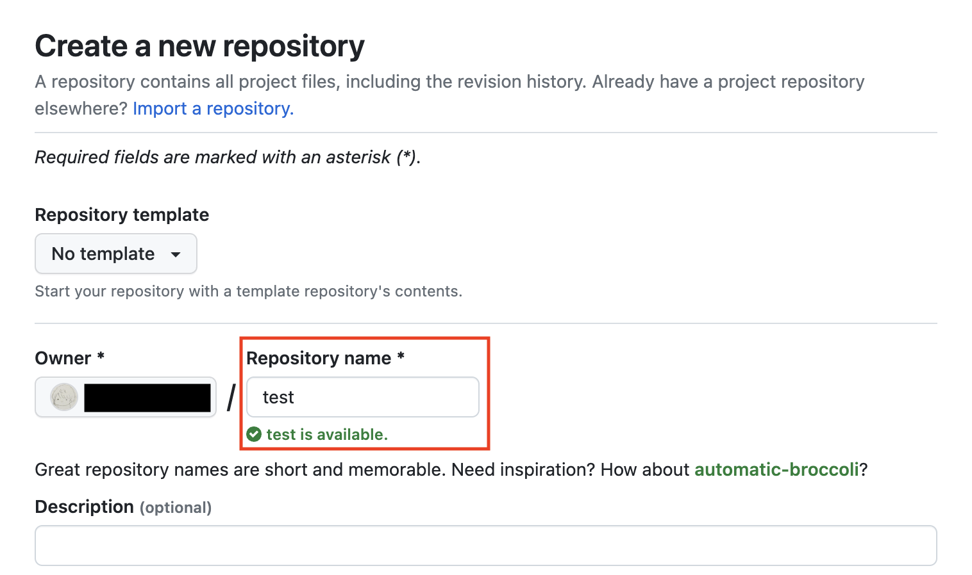This screenshot has height=575, width=972.
Task: Click the Description (optional) label
Action: tap(123, 507)
